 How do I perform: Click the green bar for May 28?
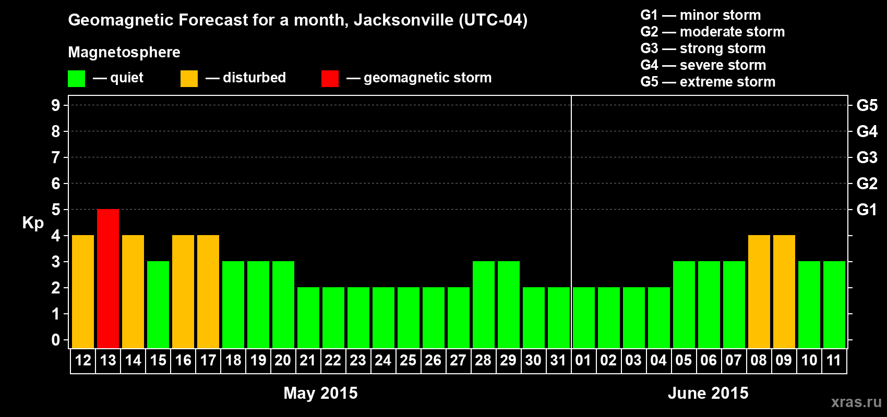pos(484,305)
